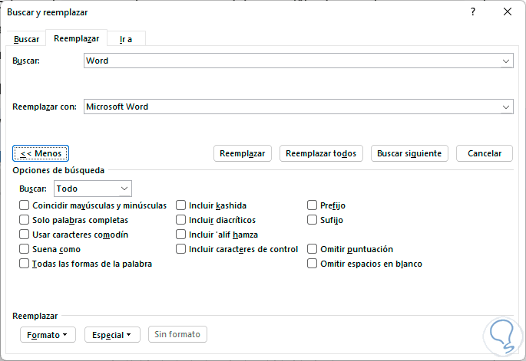The width and height of the screenshot is (526, 361).
Task: Expand the Buscar text history dropdown
Action: [x=506, y=61]
